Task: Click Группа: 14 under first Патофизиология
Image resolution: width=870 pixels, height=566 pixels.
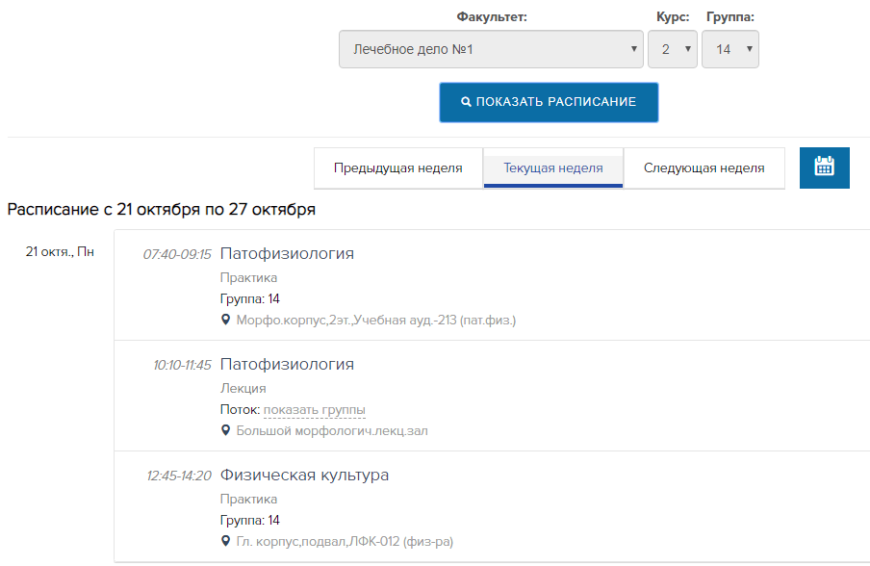Action: 249,298
